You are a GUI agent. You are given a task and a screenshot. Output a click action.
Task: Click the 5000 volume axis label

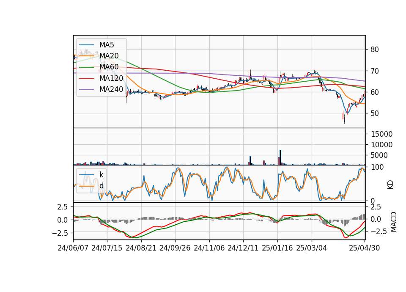click(x=379, y=155)
